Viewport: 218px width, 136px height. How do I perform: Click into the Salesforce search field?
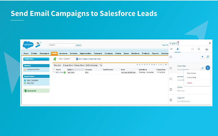coord(62,45)
